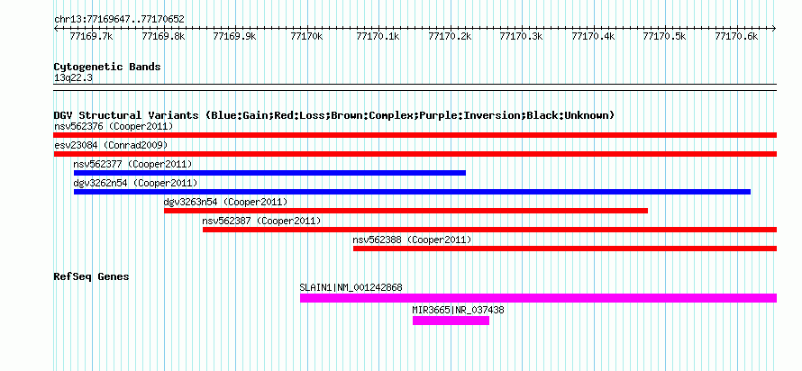Image resolution: width=802 pixels, height=371 pixels.
Task: Click the Cytogenetic Bands track title
Action: click(107, 67)
